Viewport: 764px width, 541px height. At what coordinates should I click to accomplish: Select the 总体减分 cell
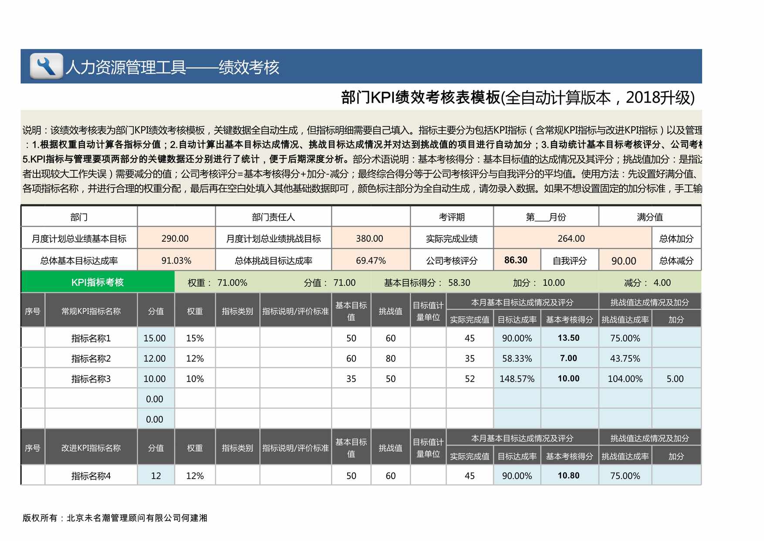(676, 260)
